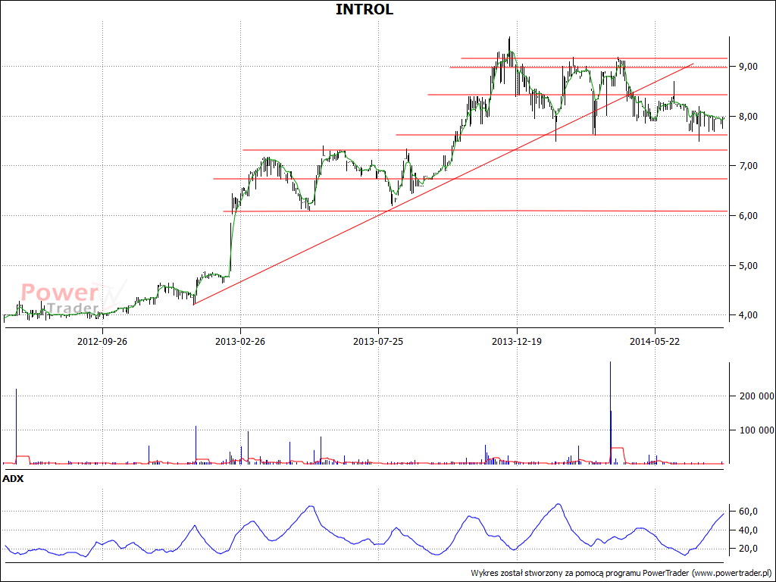The width and height of the screenshot is (776, 582).
Task: Click the 100 000 volume axis label
Action: pyautogui.click(x=756, y=430)
